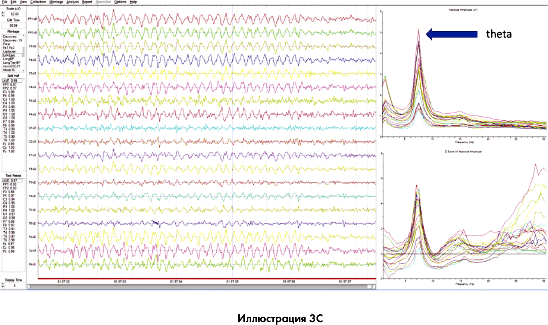Click the lower spectrum plot title
The height and width of the screenshot is (325, 548).
pyautogui.click(x=463, y=152)
